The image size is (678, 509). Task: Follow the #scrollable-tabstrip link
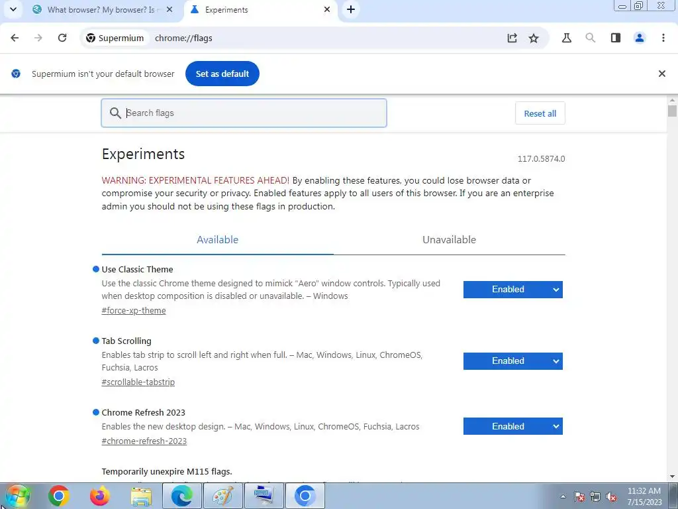point(138,382)
